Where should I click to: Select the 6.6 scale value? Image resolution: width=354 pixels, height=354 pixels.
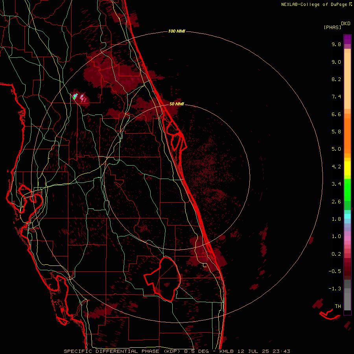(336, 114)
